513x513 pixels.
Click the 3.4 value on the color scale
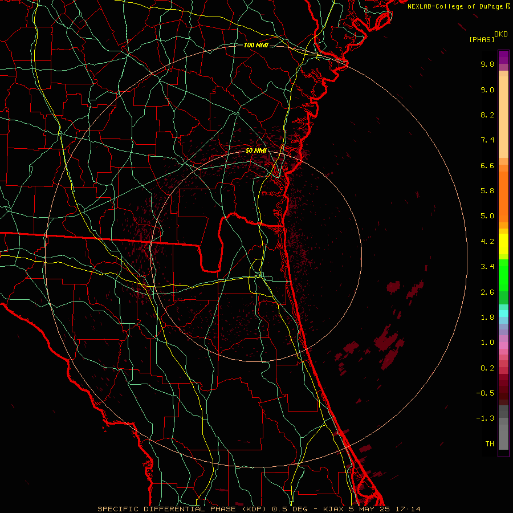[x=487, y=267]
